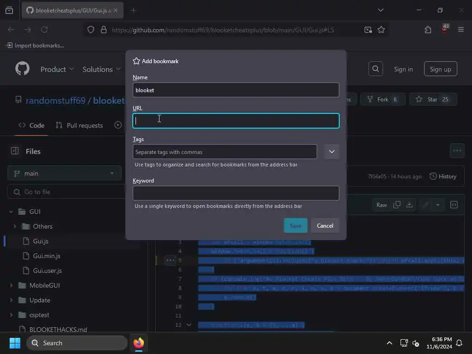The height and width of the screenshot is (354, 472).
Task: Save the bookmark
Action: click(295, 225)
